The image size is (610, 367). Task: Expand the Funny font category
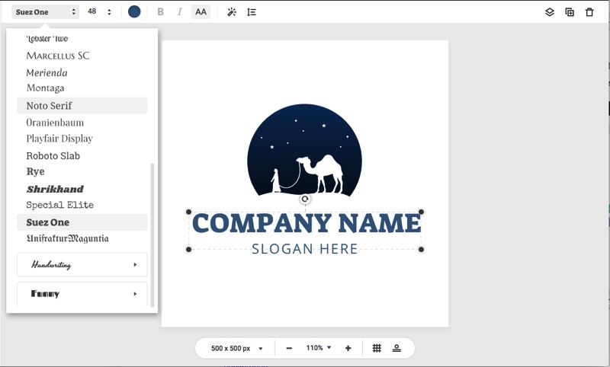click(82, 294)
